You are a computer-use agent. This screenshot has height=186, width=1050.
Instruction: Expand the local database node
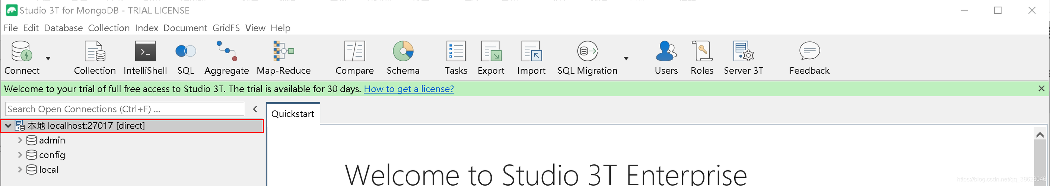tap(20, 170)
